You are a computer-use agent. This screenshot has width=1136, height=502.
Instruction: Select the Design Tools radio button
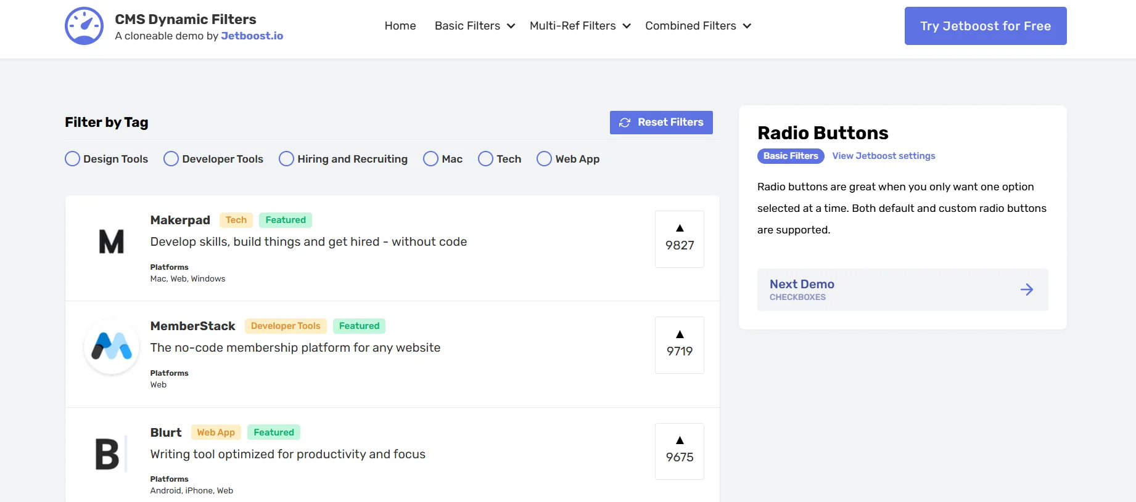[x=73, y=159]
